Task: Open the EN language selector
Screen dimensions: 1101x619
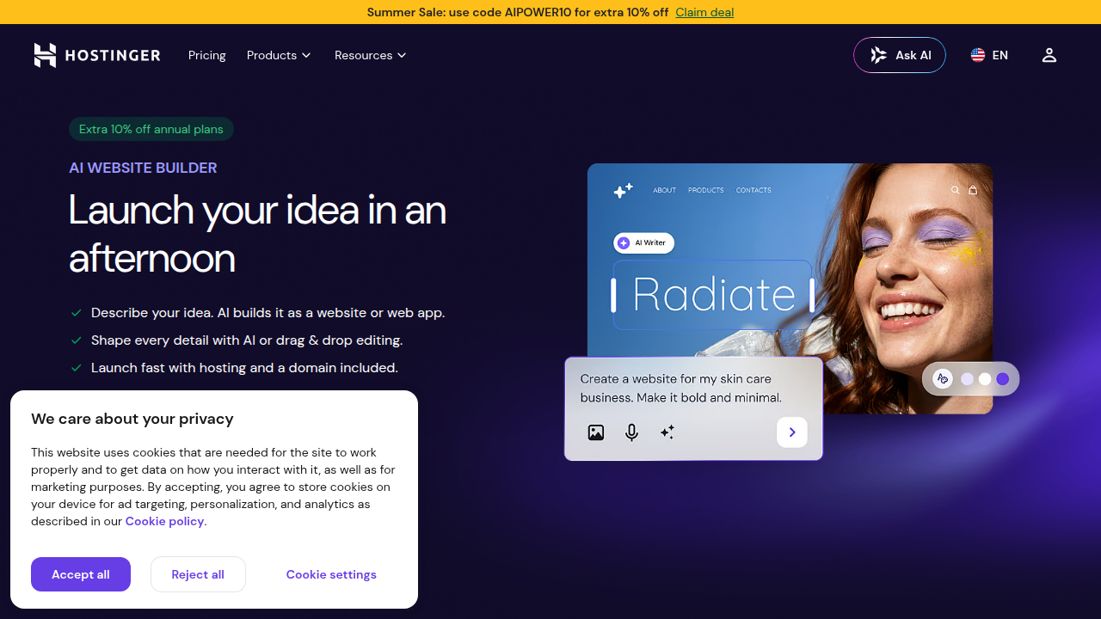Action: (x=989, y=55)
